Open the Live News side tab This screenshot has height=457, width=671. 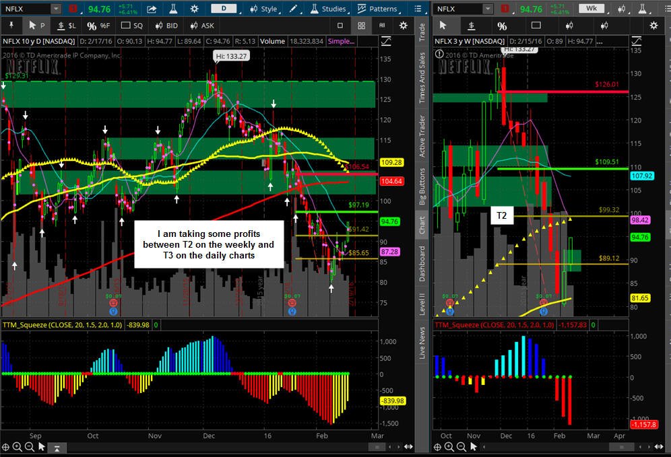tap(422, 343)
